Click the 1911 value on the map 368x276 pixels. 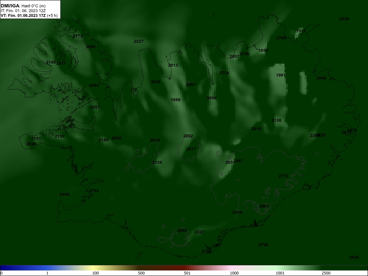tap(301, 31)
